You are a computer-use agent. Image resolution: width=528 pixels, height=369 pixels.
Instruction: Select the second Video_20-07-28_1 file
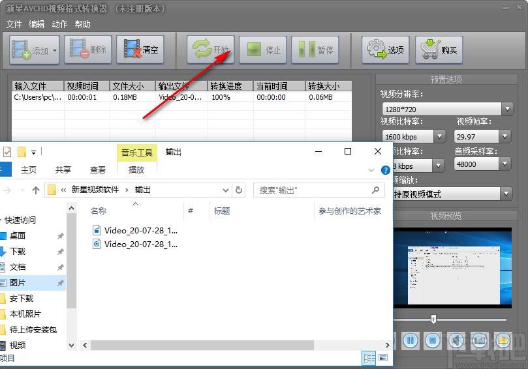135,244
